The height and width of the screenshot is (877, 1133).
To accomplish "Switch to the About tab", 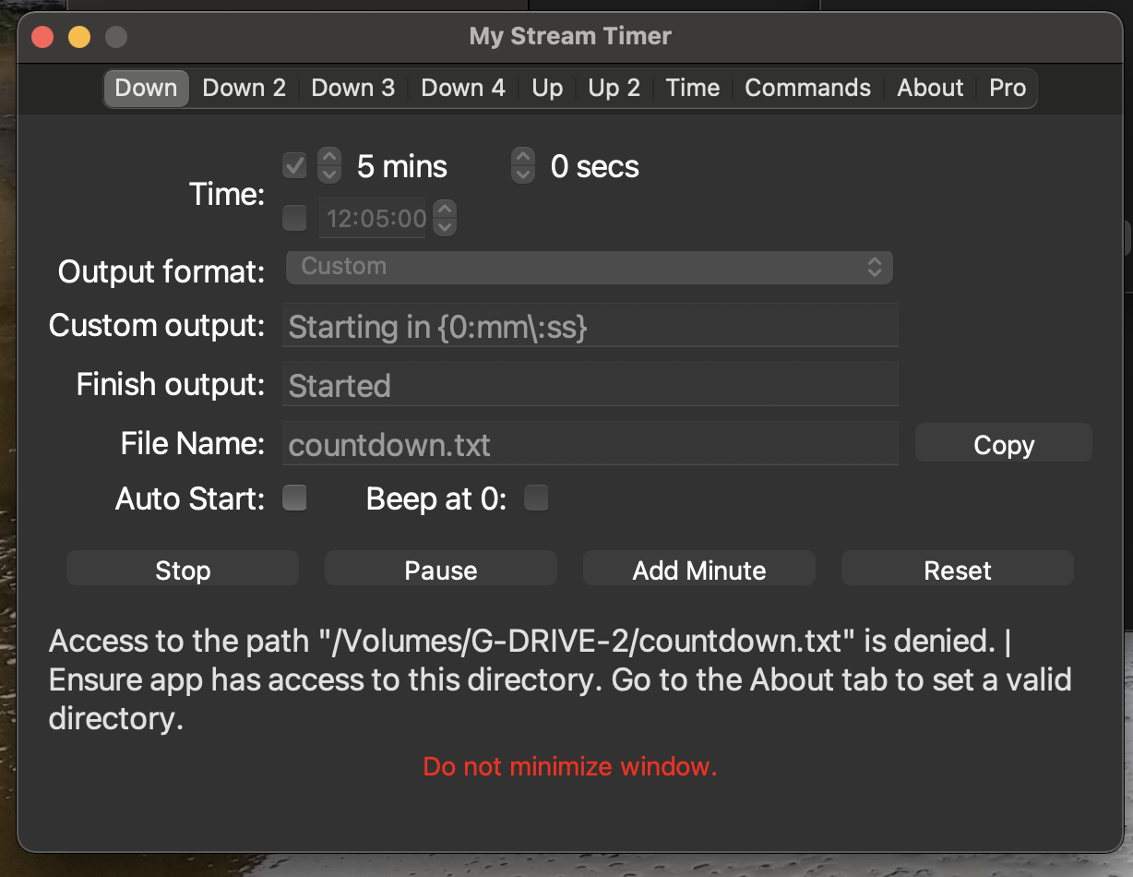I will tap(929, 88).
